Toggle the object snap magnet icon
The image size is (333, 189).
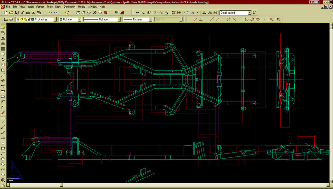pos(279,19)
